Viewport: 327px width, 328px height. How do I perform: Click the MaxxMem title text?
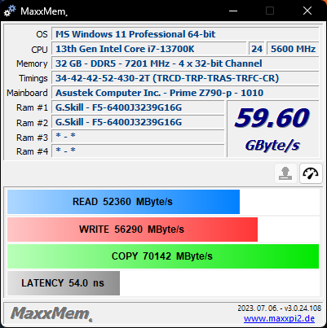pos(44,11)
